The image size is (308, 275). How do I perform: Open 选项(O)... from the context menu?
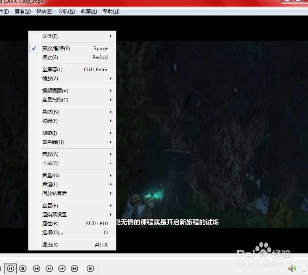tap(72, 233)
